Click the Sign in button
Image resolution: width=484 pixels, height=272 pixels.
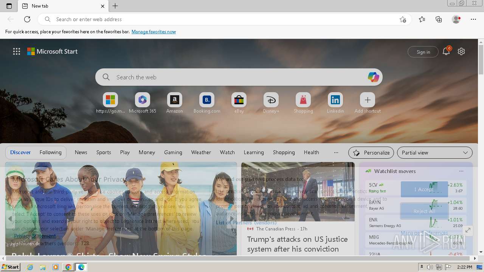pos(423,52)
